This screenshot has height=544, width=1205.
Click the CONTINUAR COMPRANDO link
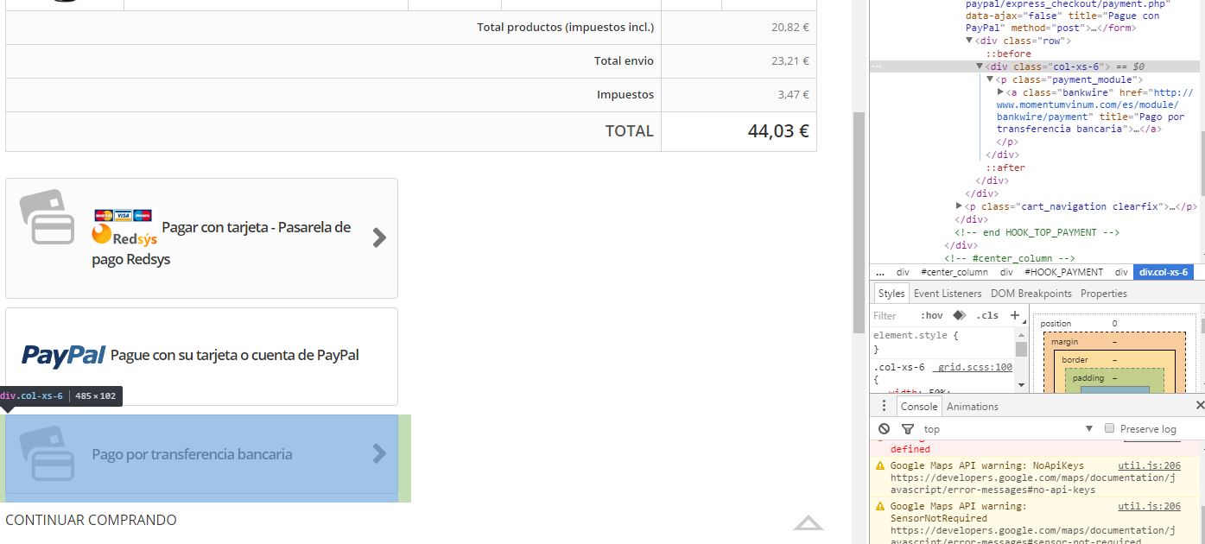click(x=91, y=520)
